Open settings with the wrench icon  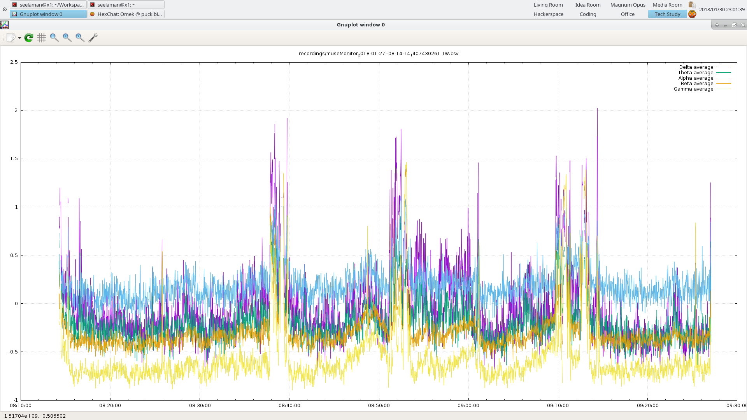point(93,38)
